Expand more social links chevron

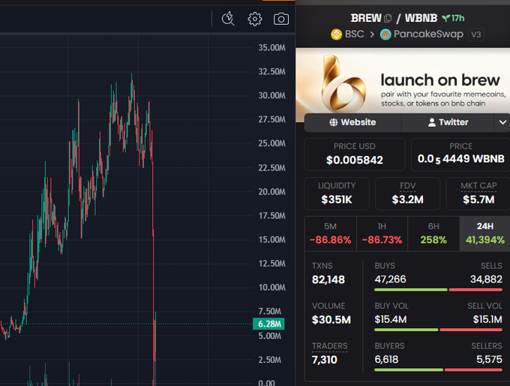point(502,122)
